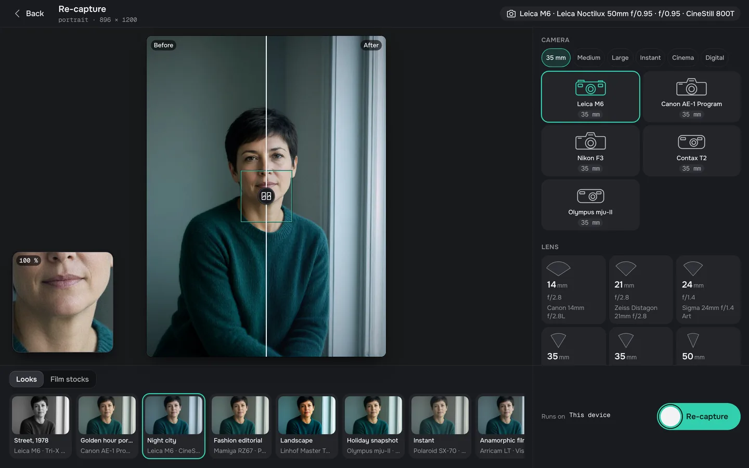Image resolution: width=749 pixels, height=468 pixels.
Task: Select the Digital camera format
Action: [x=715, y=58]
